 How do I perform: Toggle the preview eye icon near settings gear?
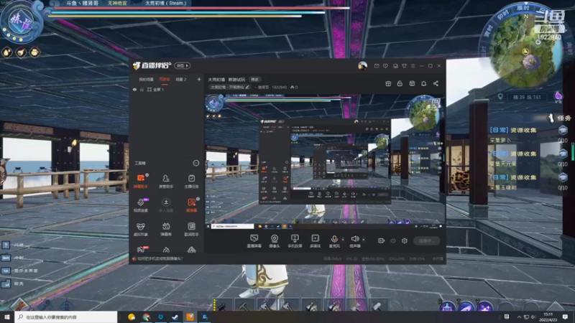coord(393,240)
